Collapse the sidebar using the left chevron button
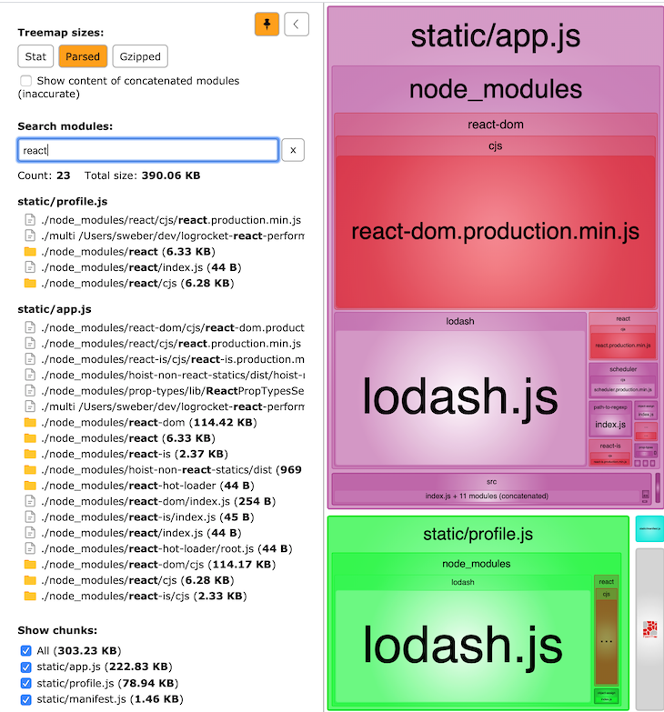 (x=297, y=24)
